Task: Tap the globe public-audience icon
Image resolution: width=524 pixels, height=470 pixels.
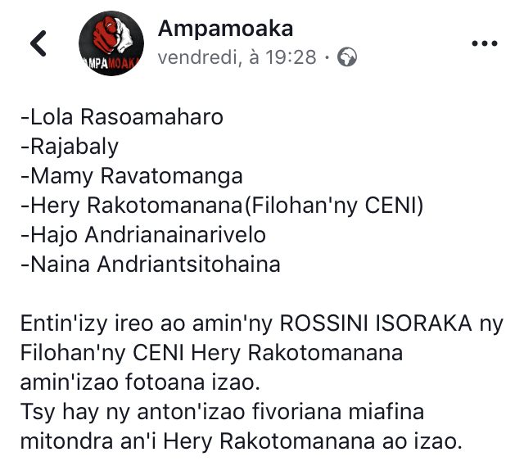Action: coord(347,57)
